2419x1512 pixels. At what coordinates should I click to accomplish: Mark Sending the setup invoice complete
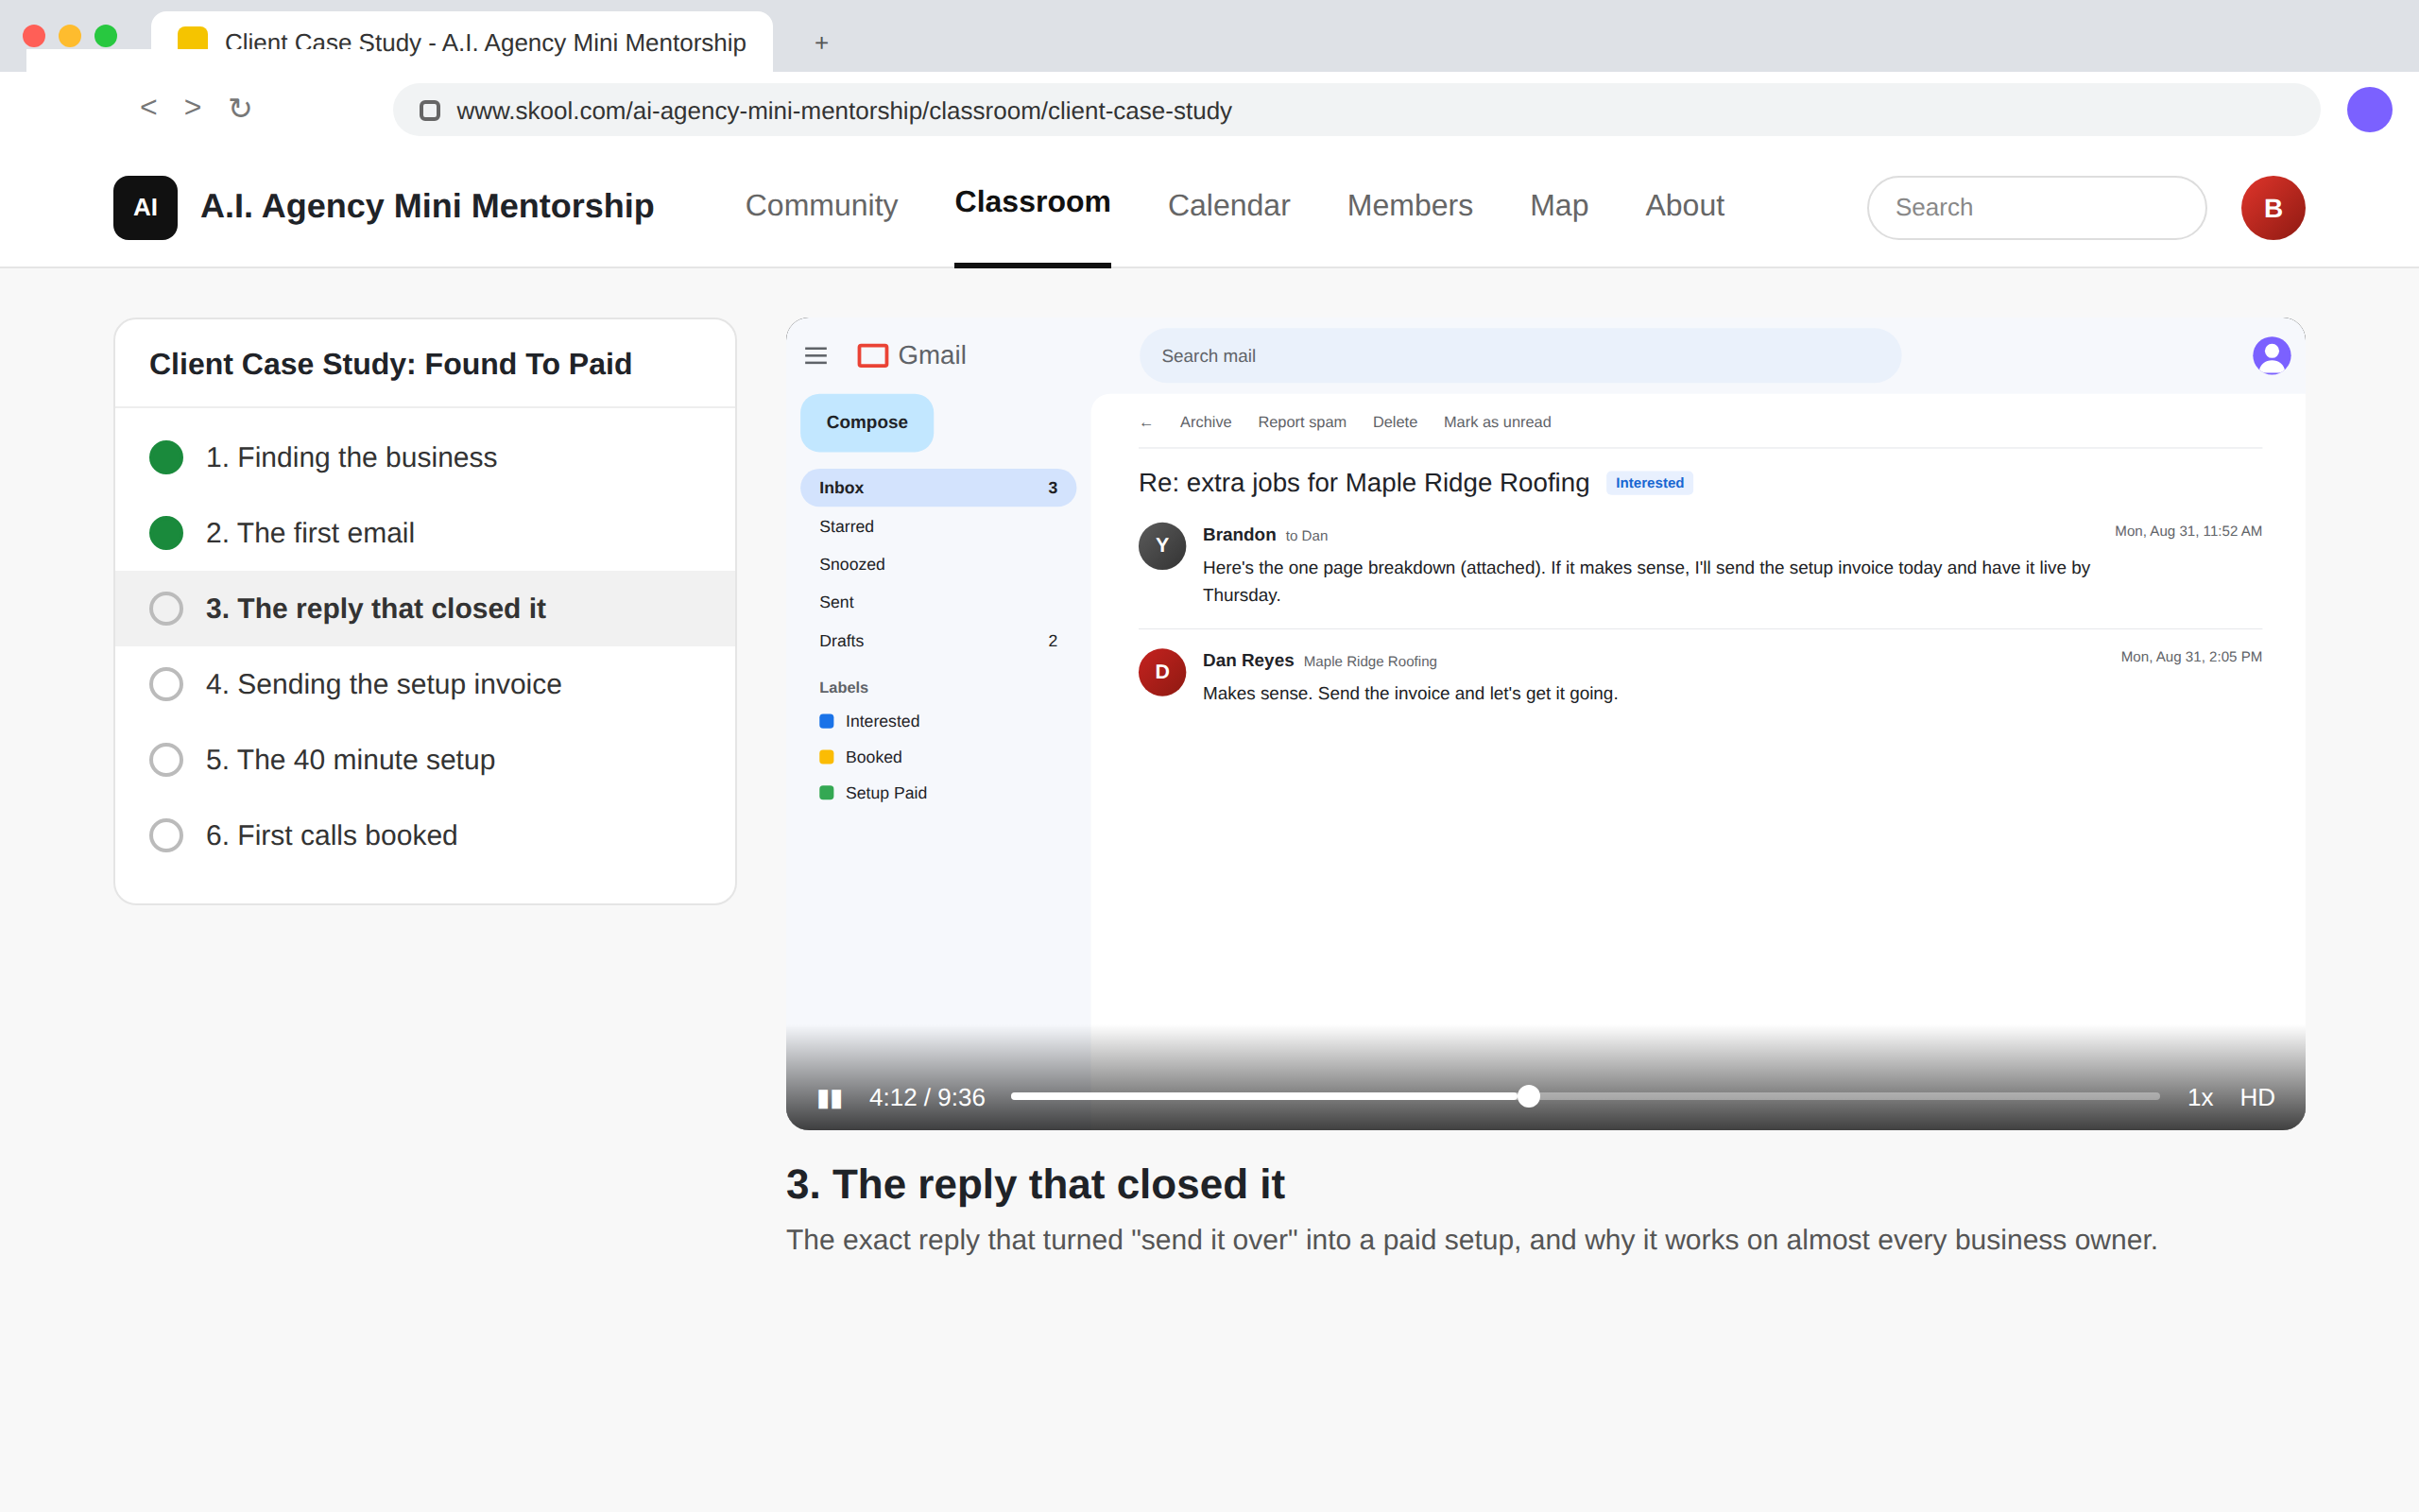click(x=166, y=684)
